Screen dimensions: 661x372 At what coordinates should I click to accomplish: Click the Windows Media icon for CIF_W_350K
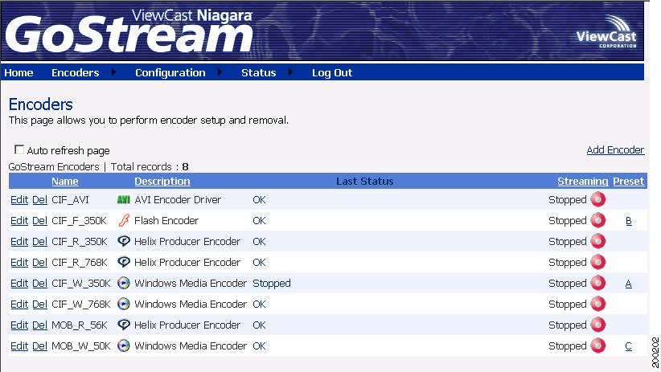tap(124, 283)
